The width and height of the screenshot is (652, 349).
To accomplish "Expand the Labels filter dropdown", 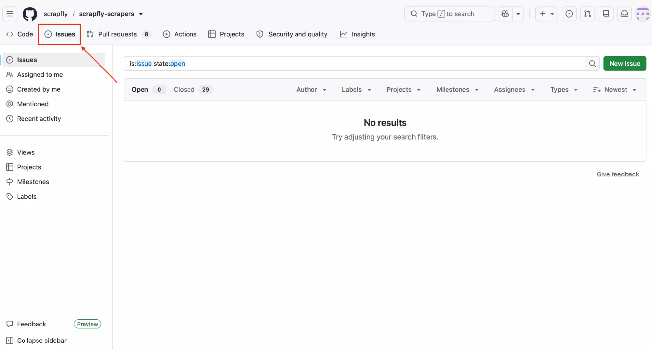I will pos(356,89).
